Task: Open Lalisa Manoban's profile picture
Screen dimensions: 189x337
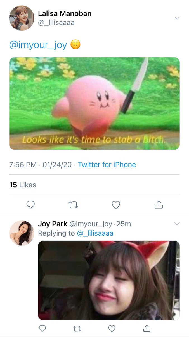Action: point(22,18)
